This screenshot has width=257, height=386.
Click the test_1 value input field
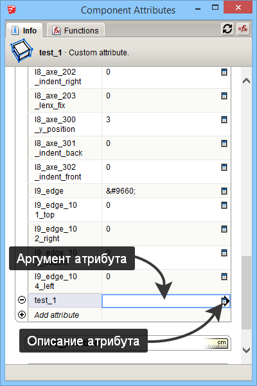pos(161,301)
